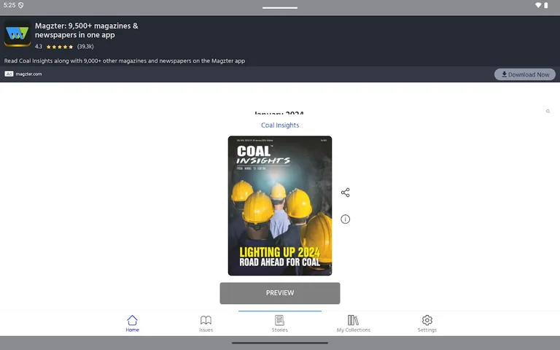The image size is (560, 350).
Task: Tap the bottom navigation gesture handle
Action: tap(280, 343)
